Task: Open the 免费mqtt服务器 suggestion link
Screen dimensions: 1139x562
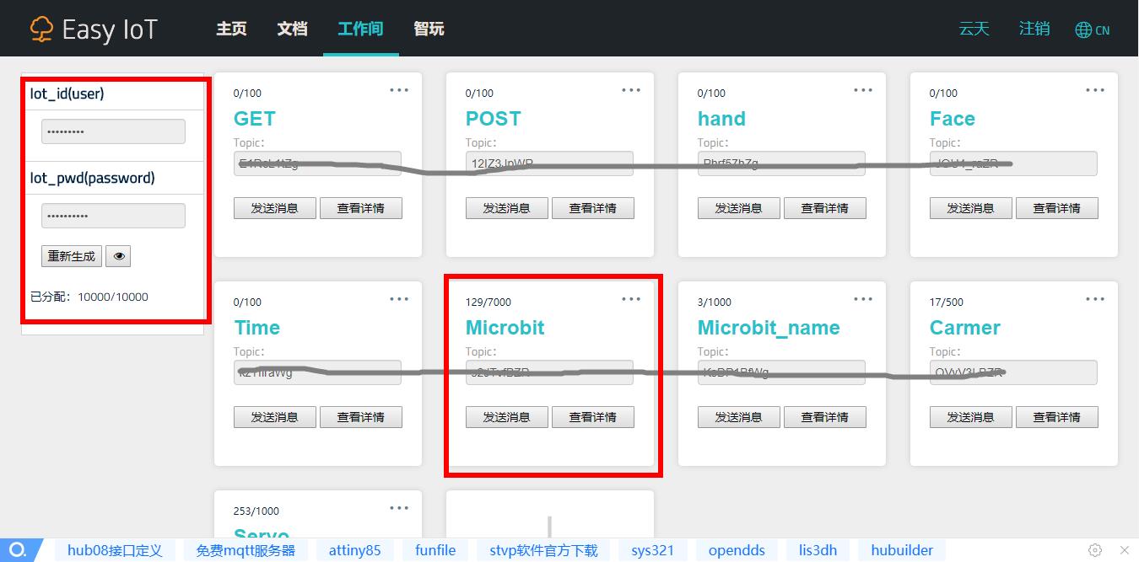Action: tap(246, 550)
